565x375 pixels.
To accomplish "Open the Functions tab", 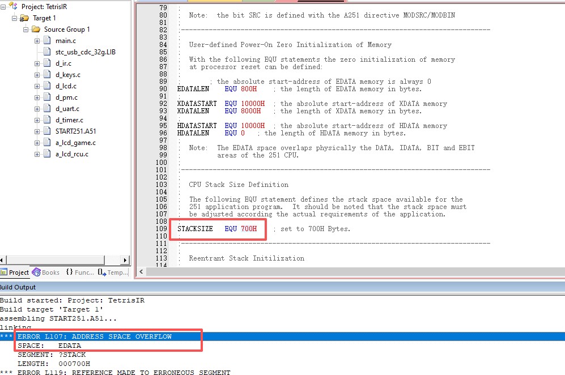I will click(80, 272).
